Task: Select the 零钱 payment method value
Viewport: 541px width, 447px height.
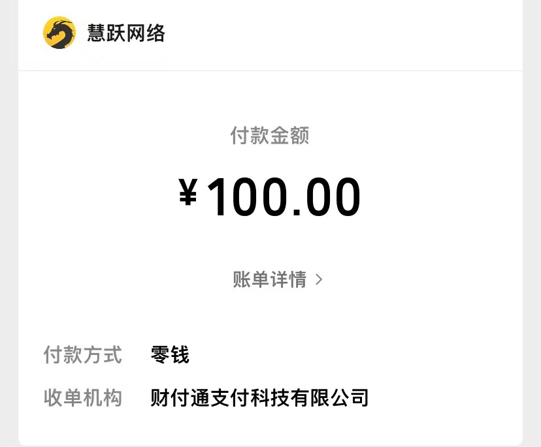Action: (x=170, y=354)
